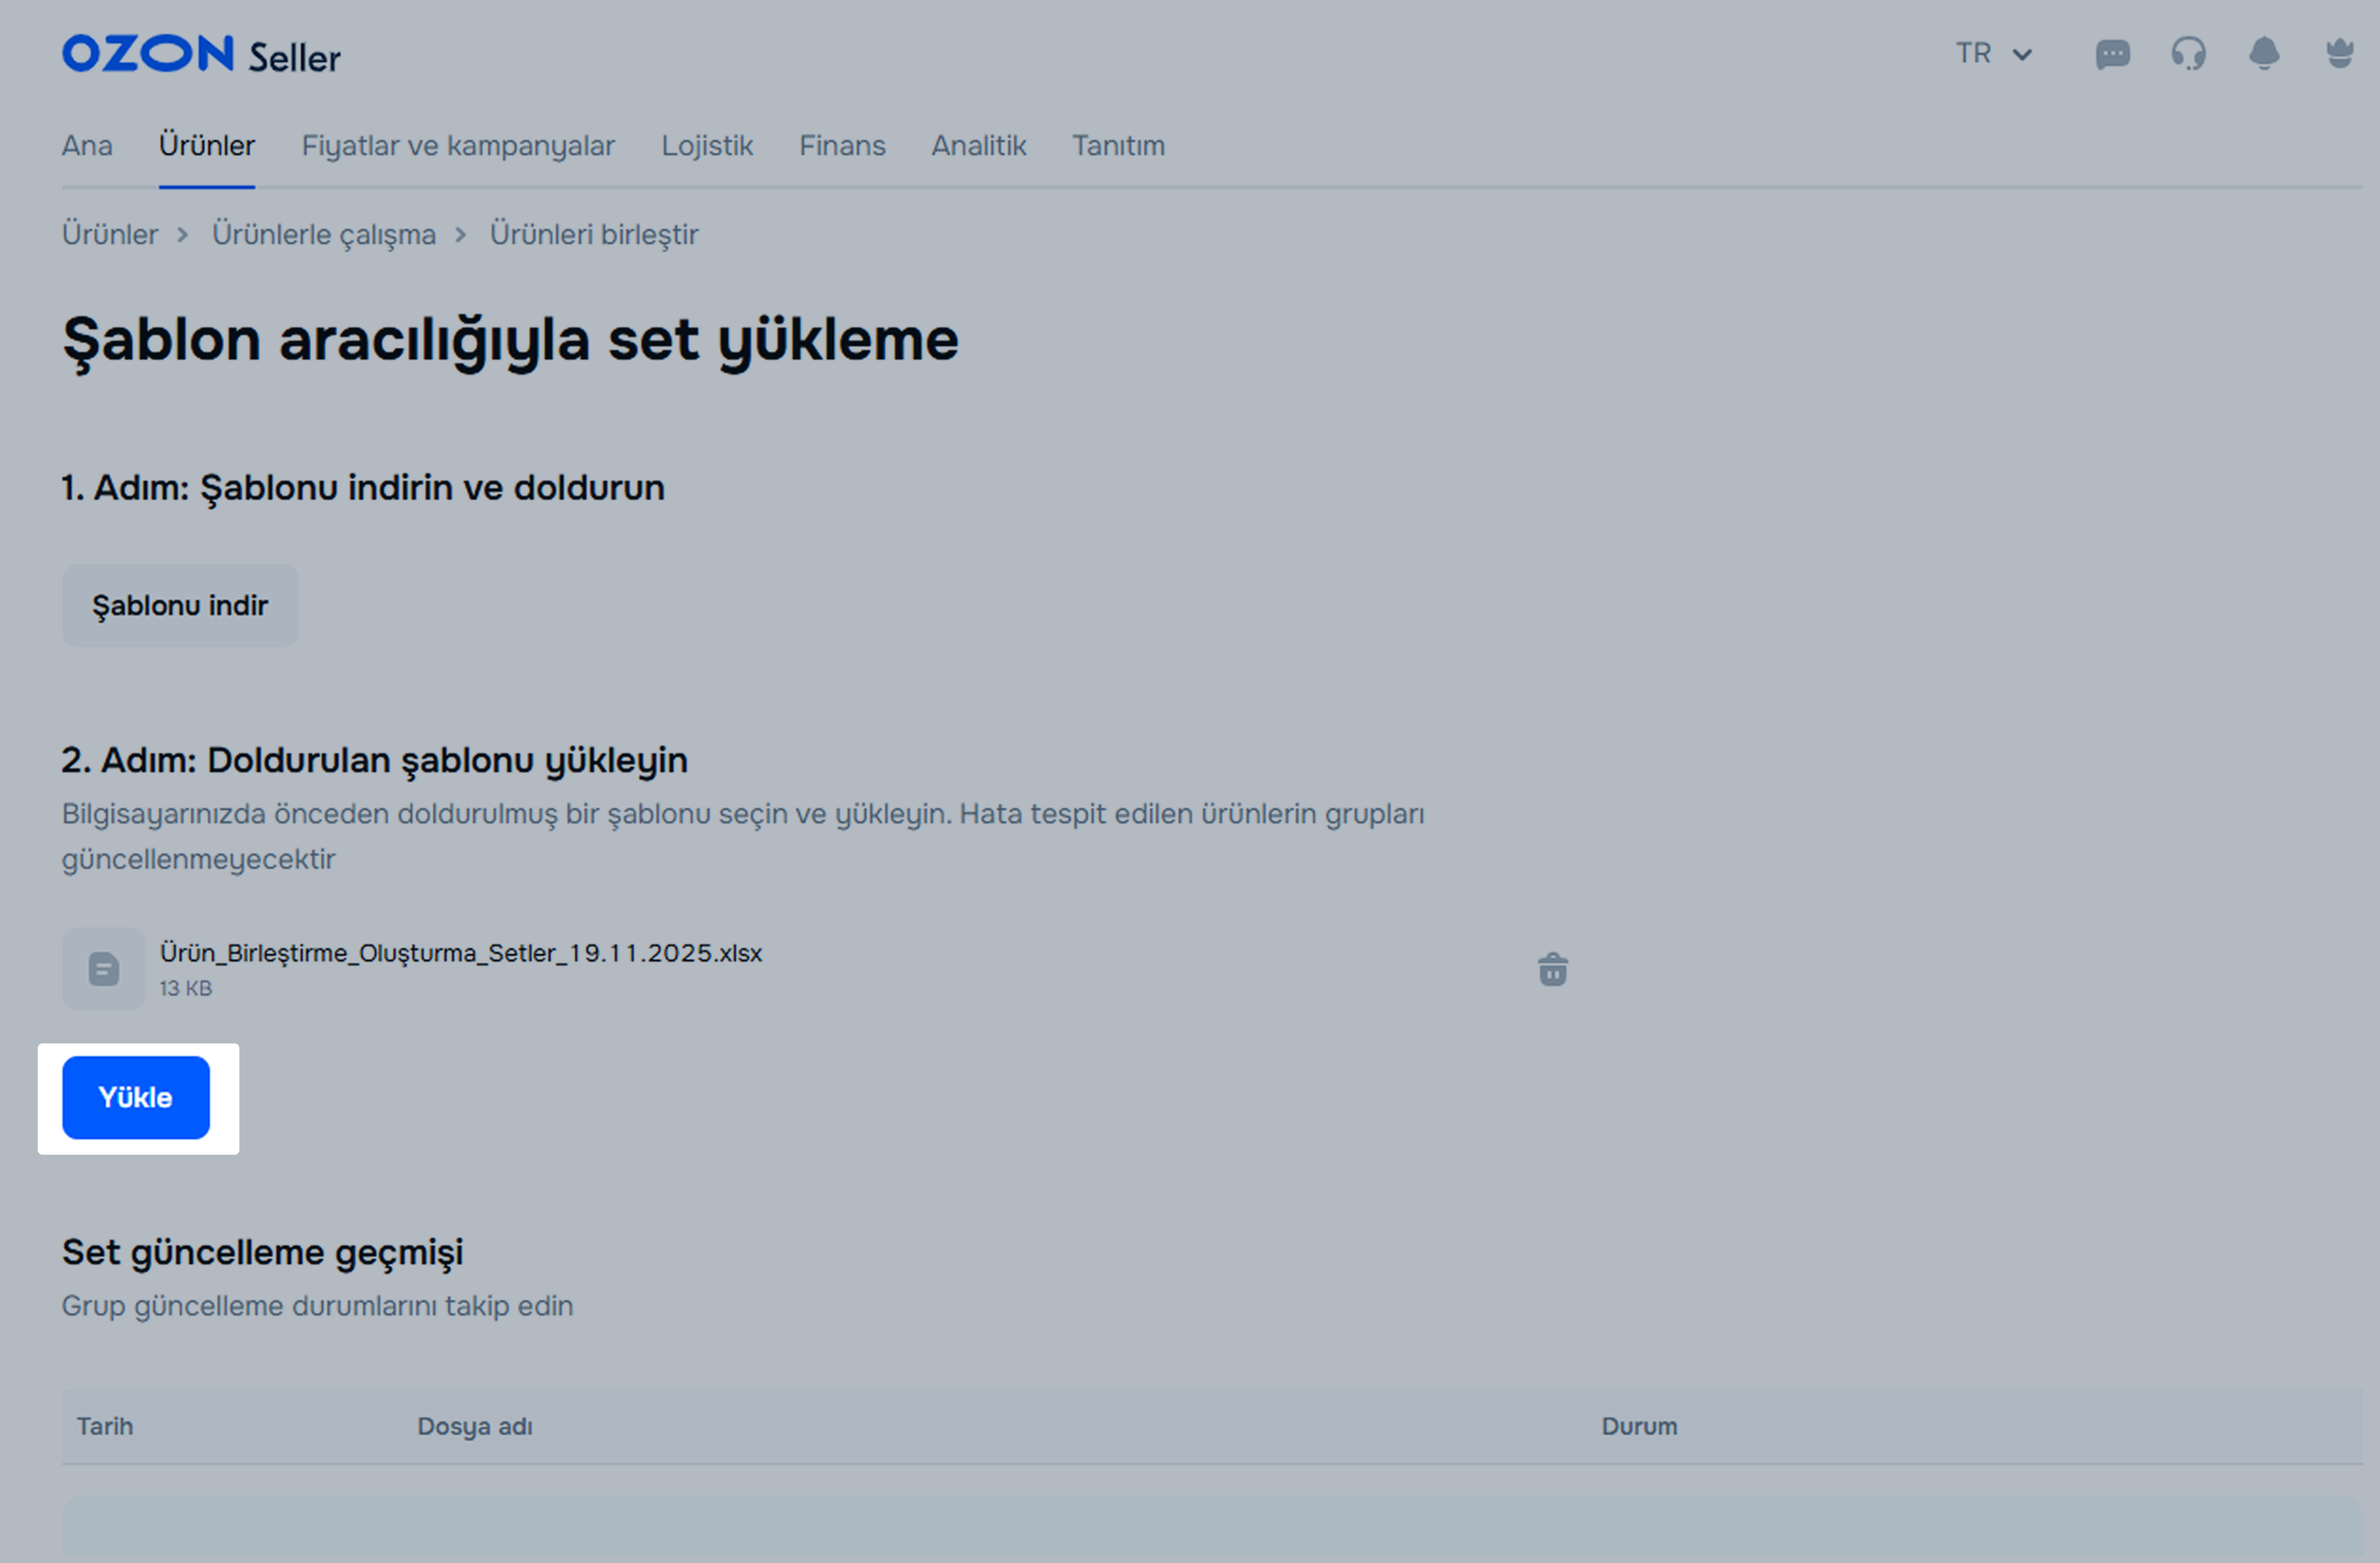Navigate to Ürünler breadcrumb link
Viewport: 2380px width, 1563px height.
[110, 234]
